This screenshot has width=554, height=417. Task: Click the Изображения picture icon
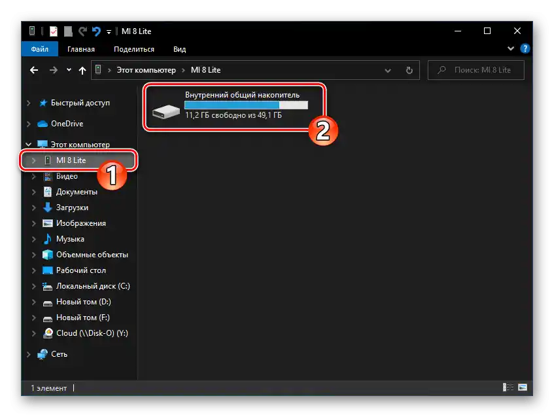click(47, 223)
